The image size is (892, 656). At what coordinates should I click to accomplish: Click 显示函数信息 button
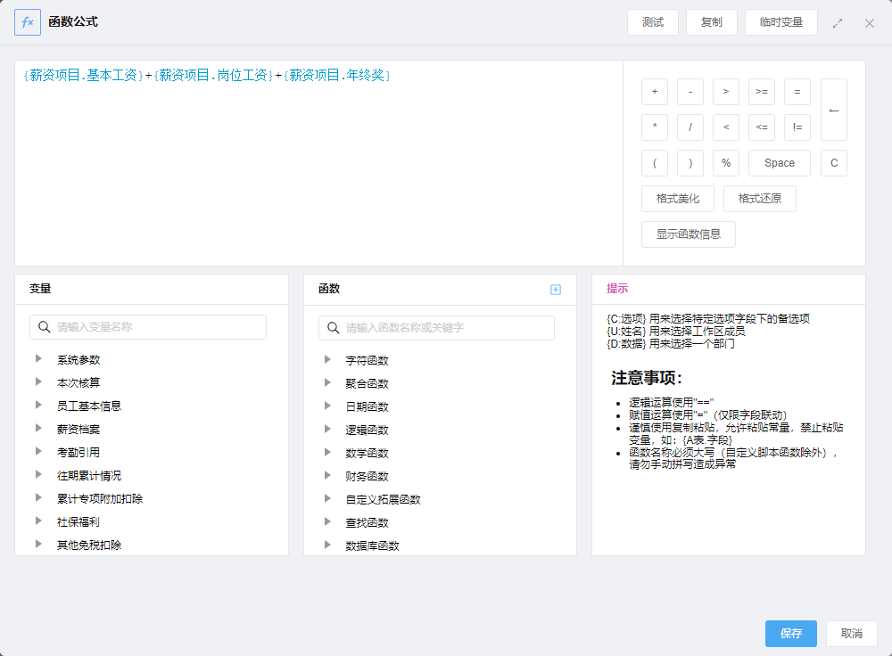[689, 234]
